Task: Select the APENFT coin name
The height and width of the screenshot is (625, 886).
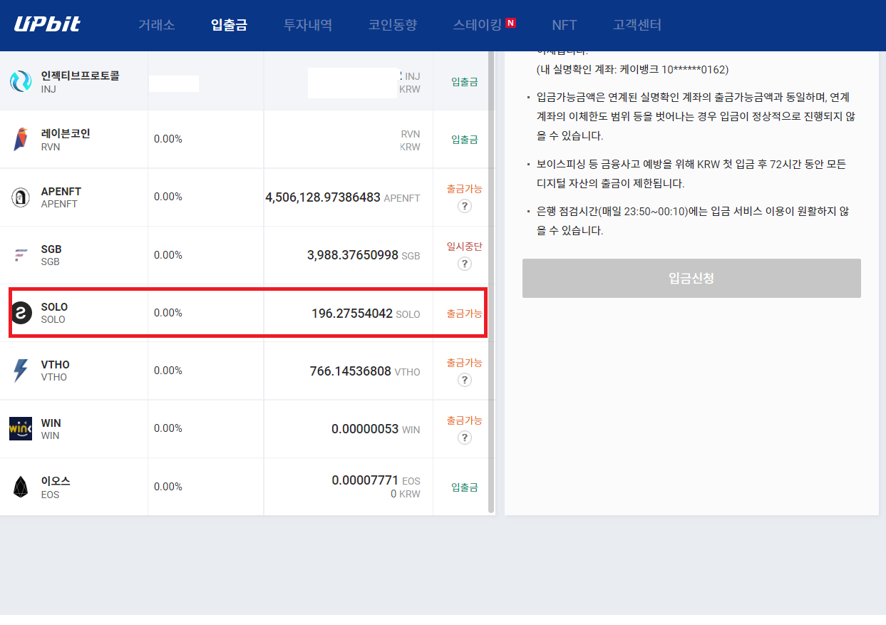Action: 61,191
